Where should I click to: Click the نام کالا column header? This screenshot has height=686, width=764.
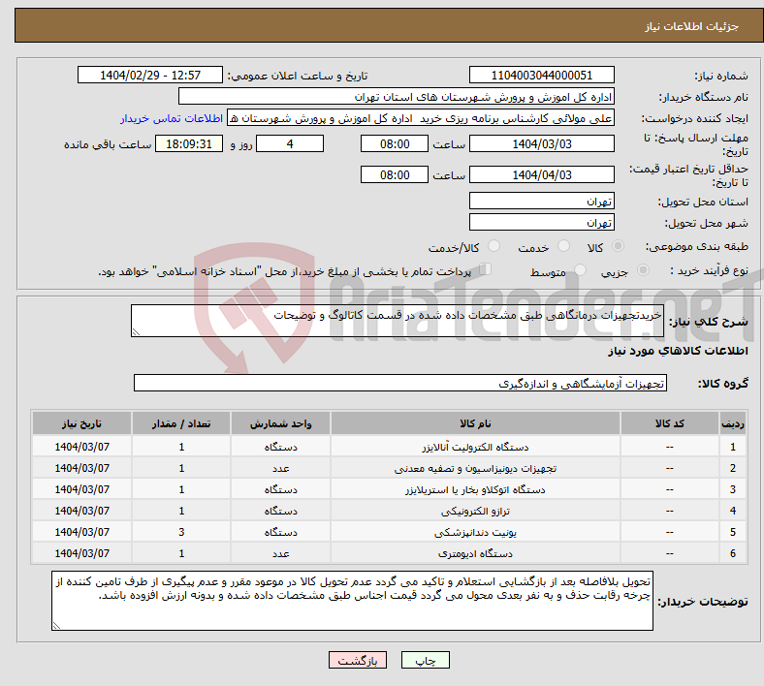click(475, 423)
